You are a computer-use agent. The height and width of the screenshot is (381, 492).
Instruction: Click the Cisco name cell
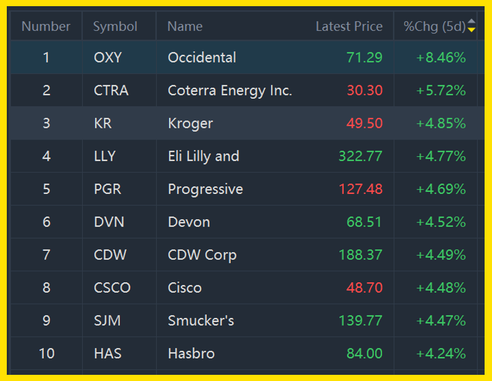[x=185, y=288]
